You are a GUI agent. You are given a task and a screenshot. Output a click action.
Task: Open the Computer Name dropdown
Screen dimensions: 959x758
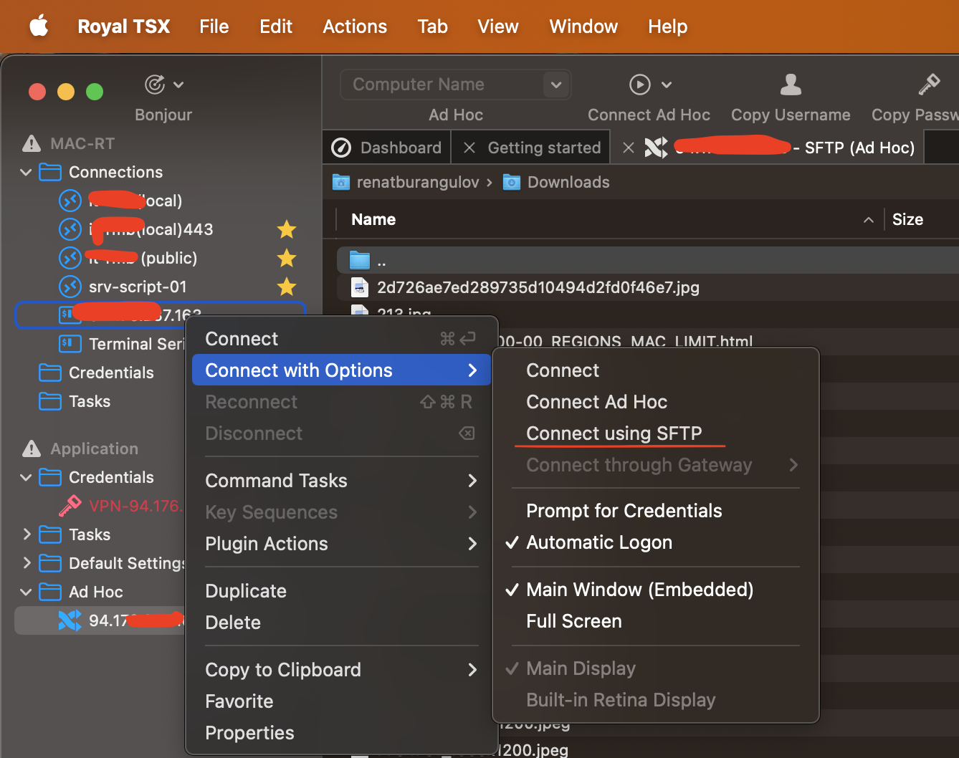pyautogui.click(x=555, y=85)
